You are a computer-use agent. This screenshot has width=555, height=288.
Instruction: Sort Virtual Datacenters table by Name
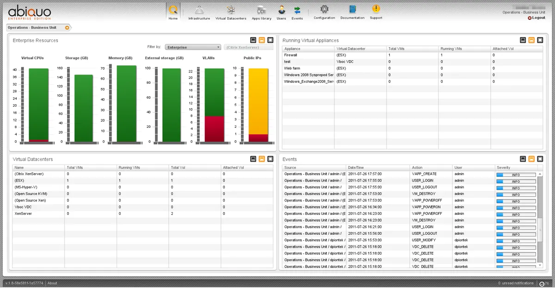click(38, 168)
